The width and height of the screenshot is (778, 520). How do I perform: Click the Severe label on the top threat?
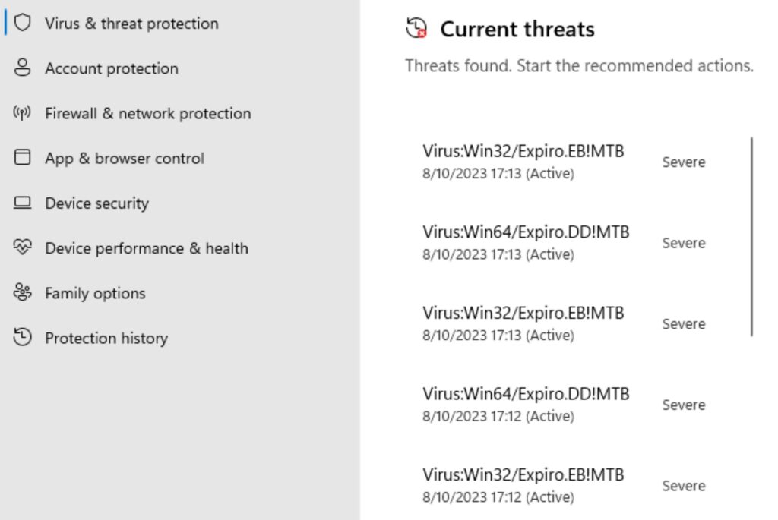click(x=683, y=162)
